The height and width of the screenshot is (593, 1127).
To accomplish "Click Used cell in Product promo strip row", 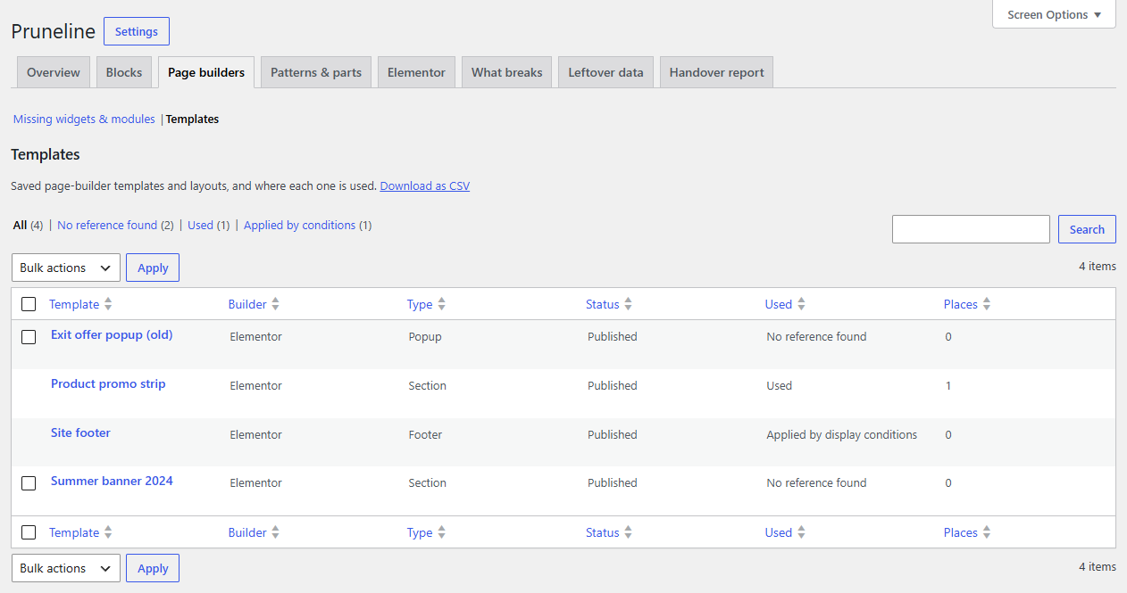I will 780,386.
